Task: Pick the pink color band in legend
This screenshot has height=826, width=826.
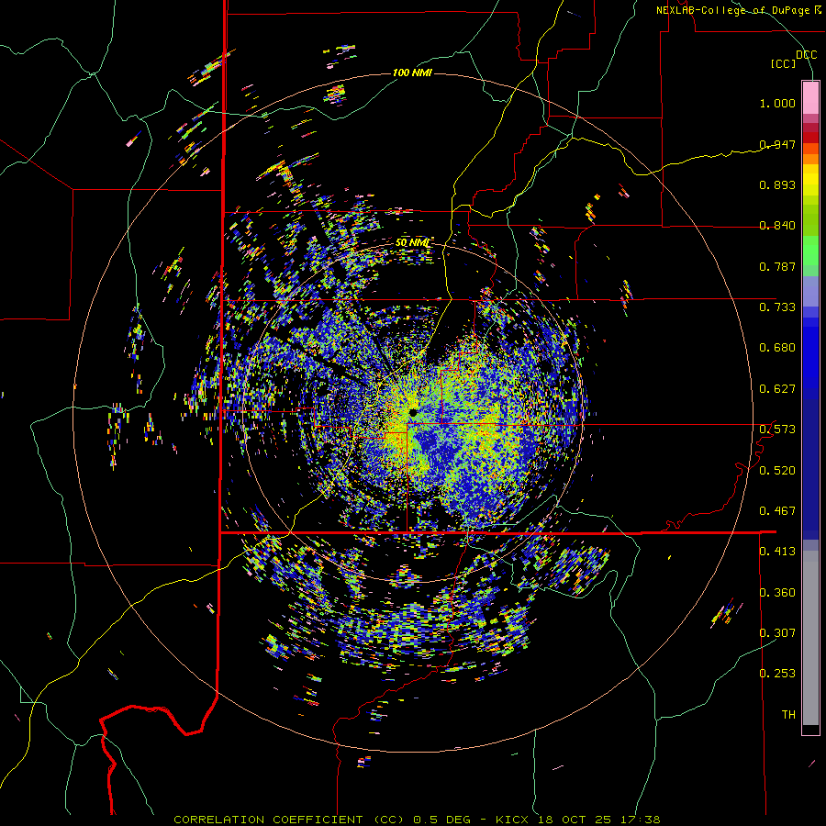Action: 810,97
